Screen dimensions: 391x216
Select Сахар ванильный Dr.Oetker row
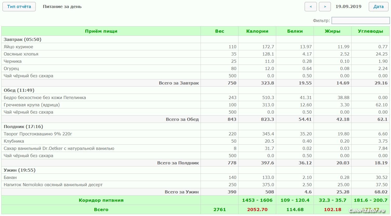(x=195, y=148)
